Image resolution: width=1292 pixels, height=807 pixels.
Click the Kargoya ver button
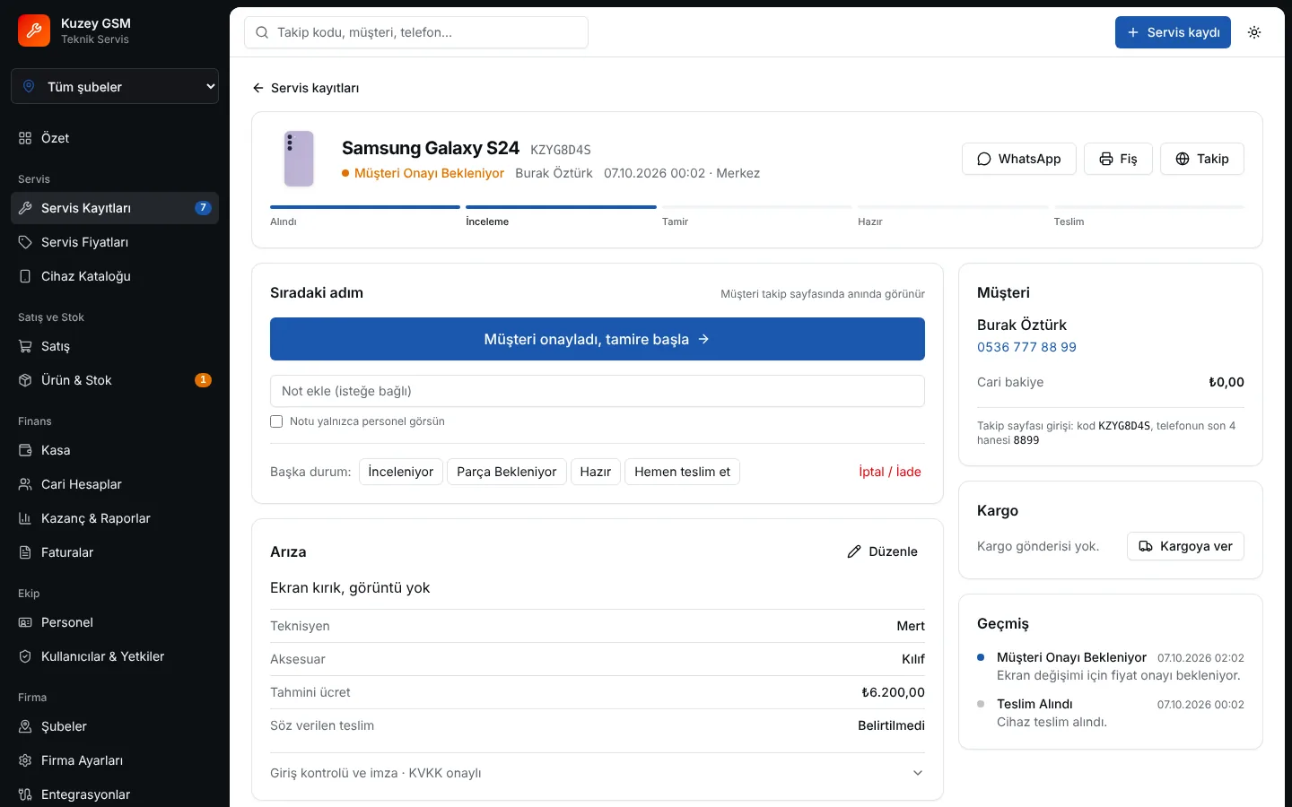(x=1185, y=546)
